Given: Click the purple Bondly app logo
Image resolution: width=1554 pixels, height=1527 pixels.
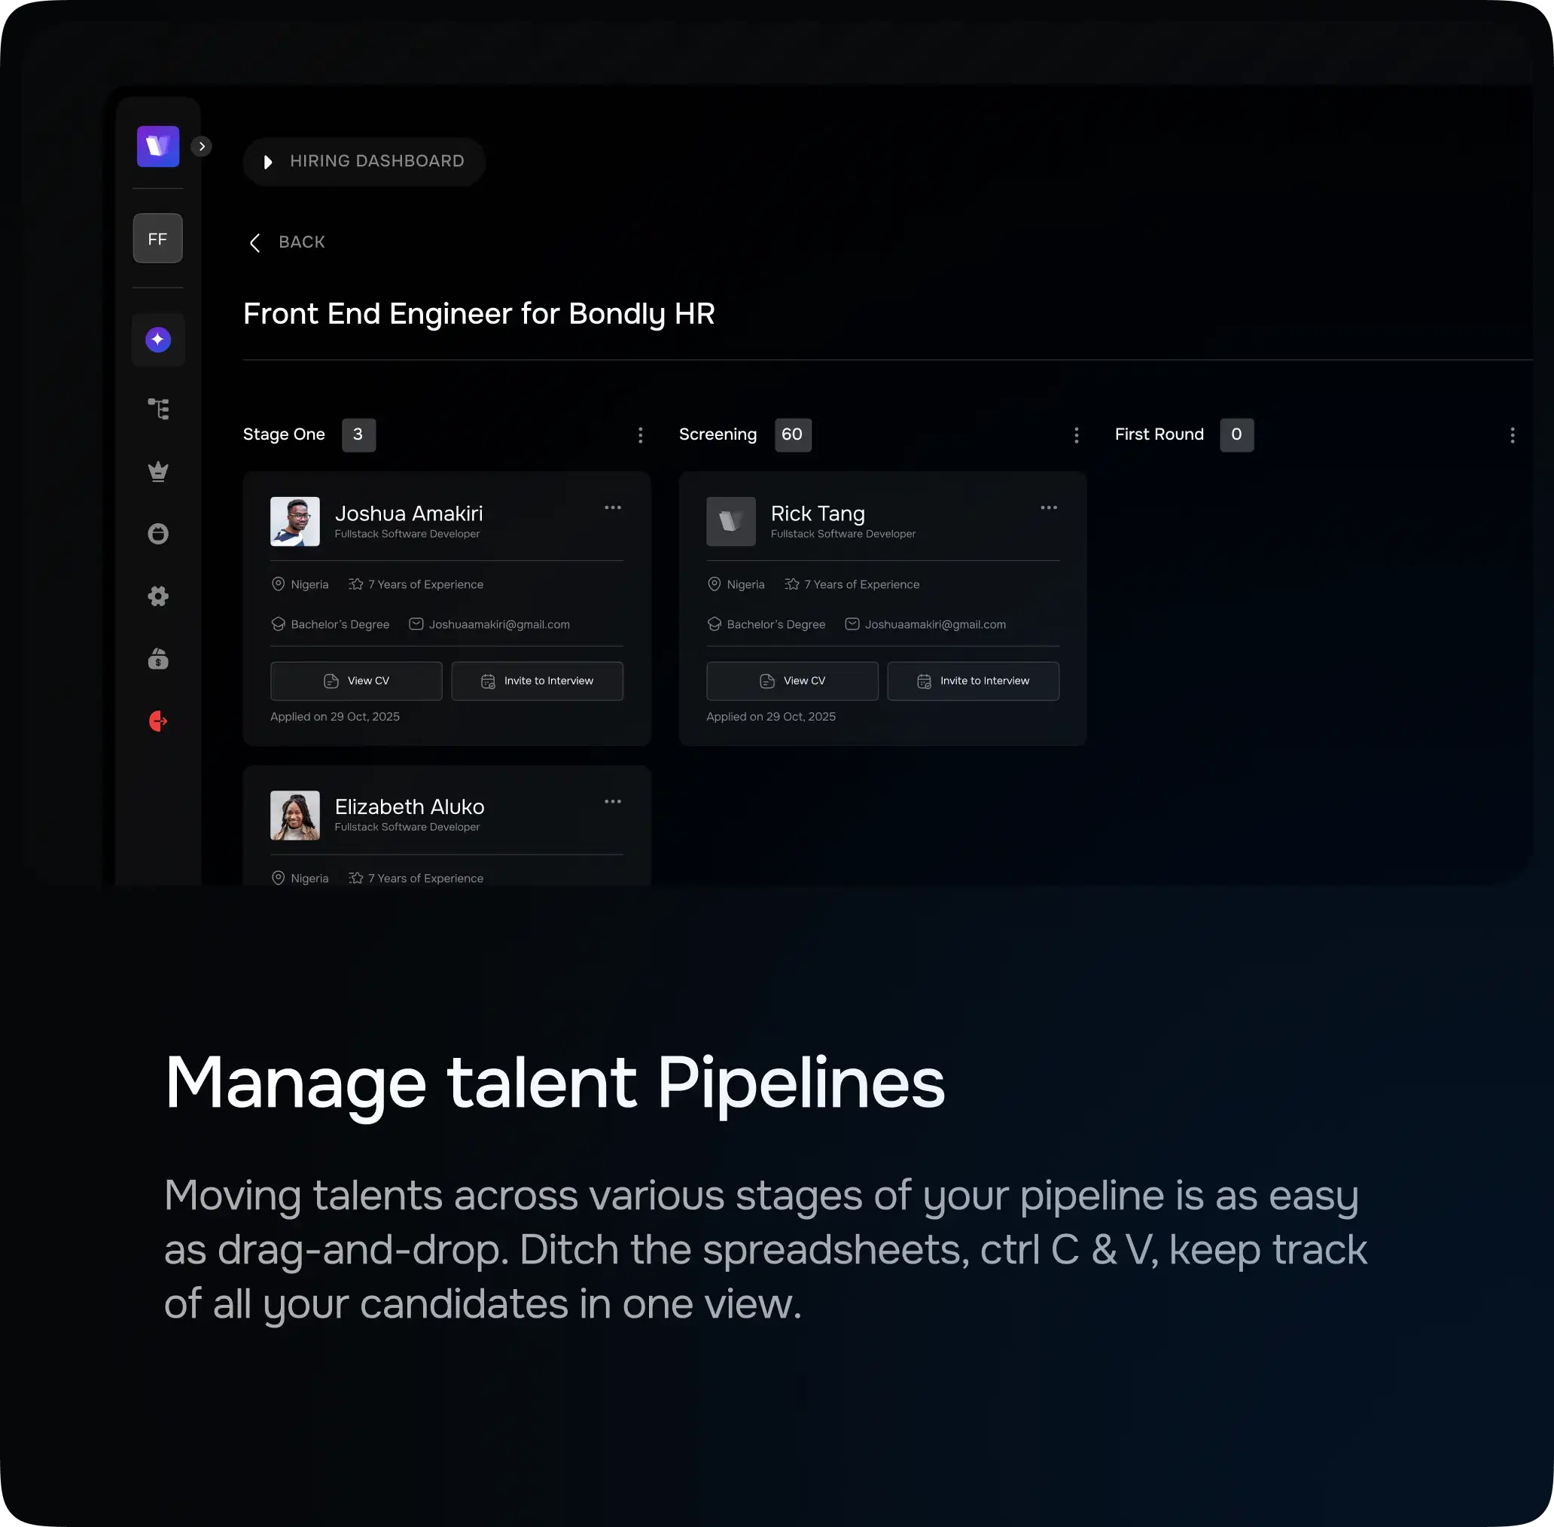Looking at the screenshot, I should pyautogui.click(x=157, y=146).
